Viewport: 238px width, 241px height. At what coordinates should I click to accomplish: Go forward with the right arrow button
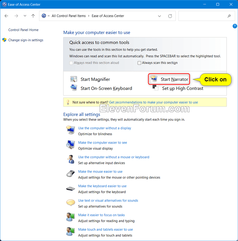[16, 16]
